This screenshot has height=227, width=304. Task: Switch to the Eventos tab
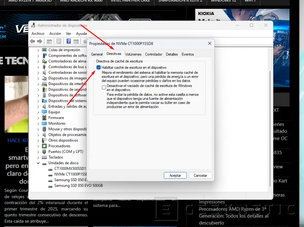(188, 54)
